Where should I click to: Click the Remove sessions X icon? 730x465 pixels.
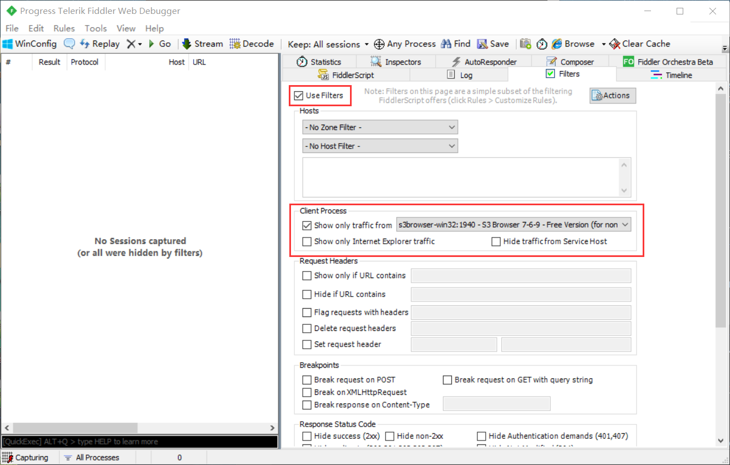pyautogui.click(x=130, y=44)
